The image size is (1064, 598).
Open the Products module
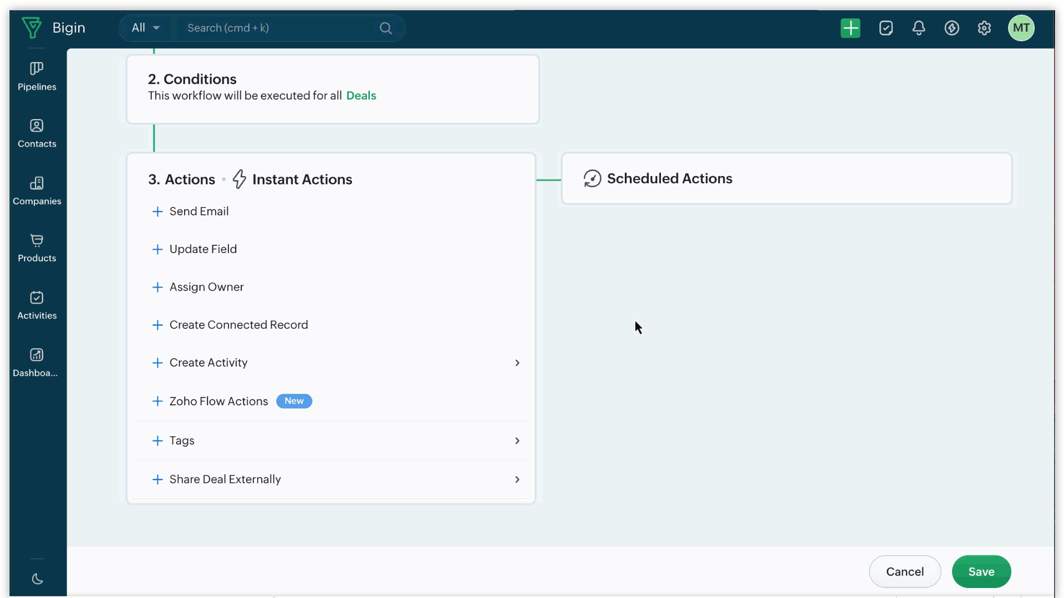tap(37, 248)
